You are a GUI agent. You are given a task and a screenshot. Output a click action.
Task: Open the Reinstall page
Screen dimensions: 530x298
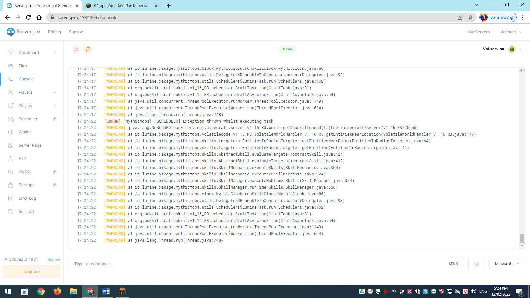coord(26,212)
